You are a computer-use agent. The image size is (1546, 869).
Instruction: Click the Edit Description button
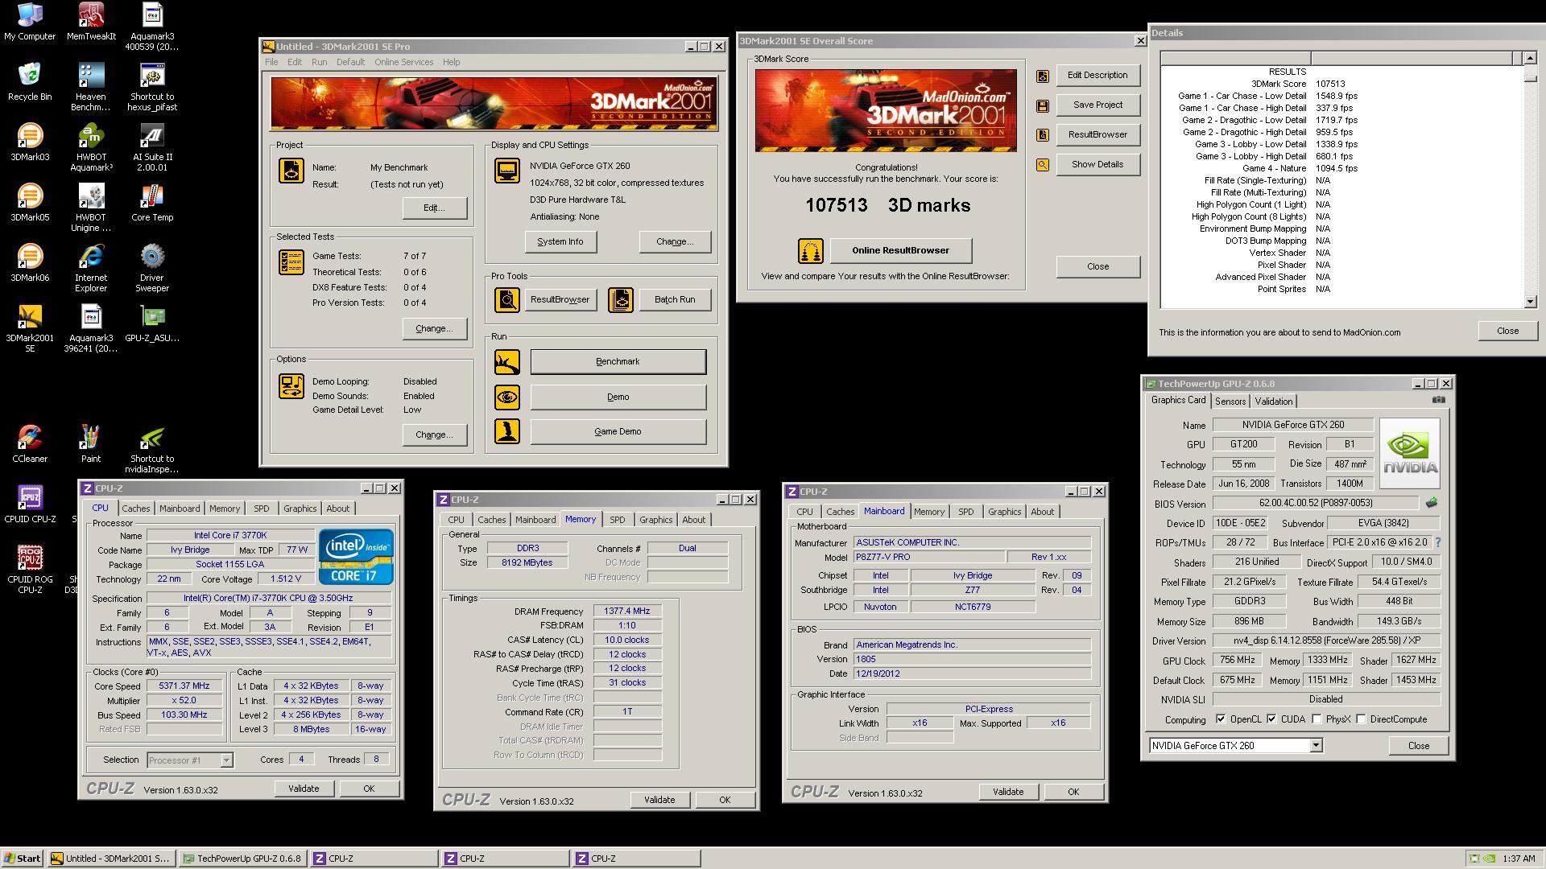[1097, 75]
